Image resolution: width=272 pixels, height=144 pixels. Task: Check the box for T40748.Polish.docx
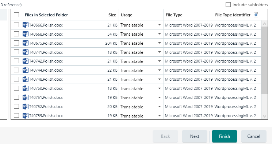pyautogui.click(x=16, y=79)
